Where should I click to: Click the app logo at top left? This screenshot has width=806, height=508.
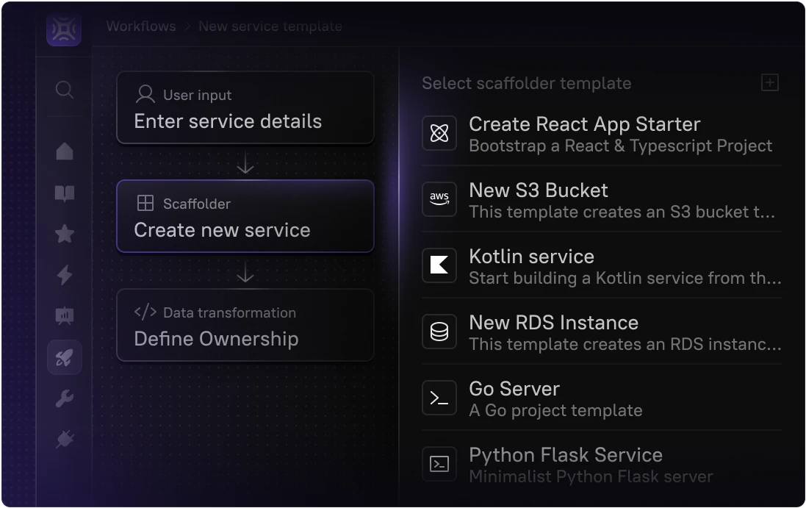pyautogui.click(x=64, y=29)
